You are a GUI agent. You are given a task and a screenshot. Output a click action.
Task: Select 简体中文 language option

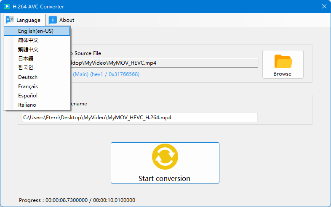[37, 40]
